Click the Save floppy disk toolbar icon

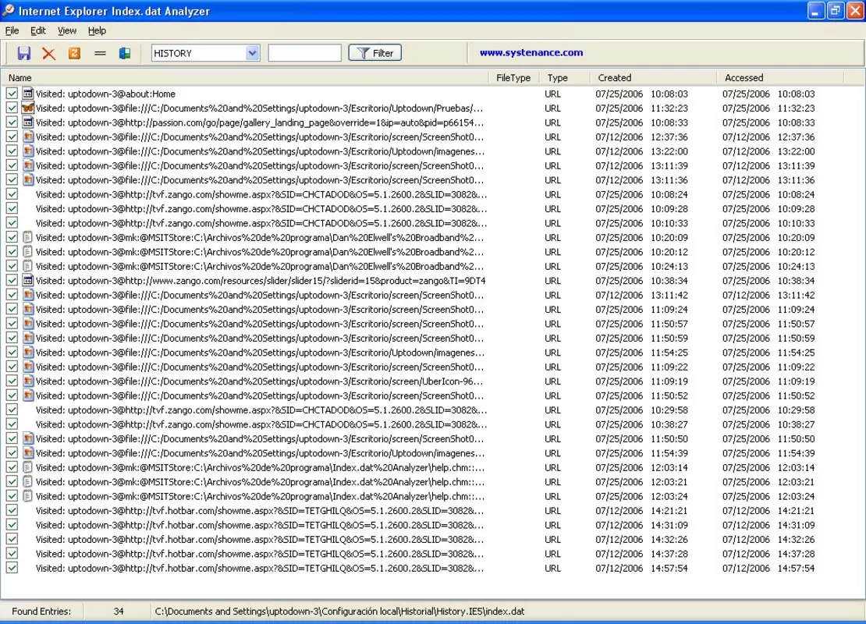click(23, 53)
